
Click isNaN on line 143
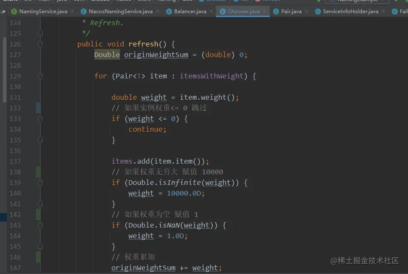pos(169,225)
